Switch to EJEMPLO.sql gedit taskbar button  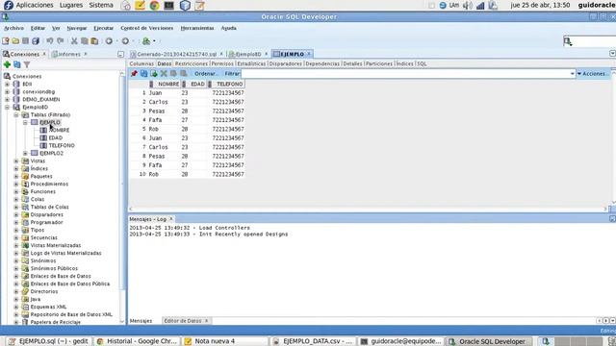[49, 341]
